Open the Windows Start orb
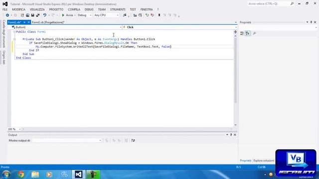 [6, 175]
